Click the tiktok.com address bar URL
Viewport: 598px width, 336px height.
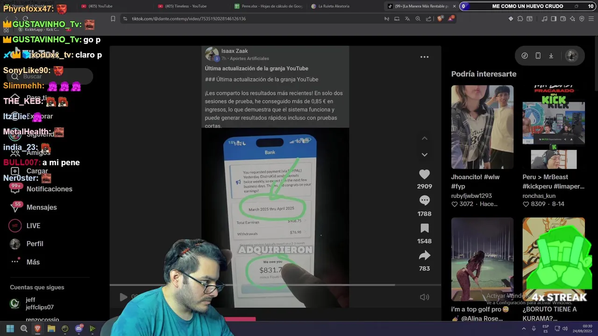pyautogui.click(x=189, y=19)
